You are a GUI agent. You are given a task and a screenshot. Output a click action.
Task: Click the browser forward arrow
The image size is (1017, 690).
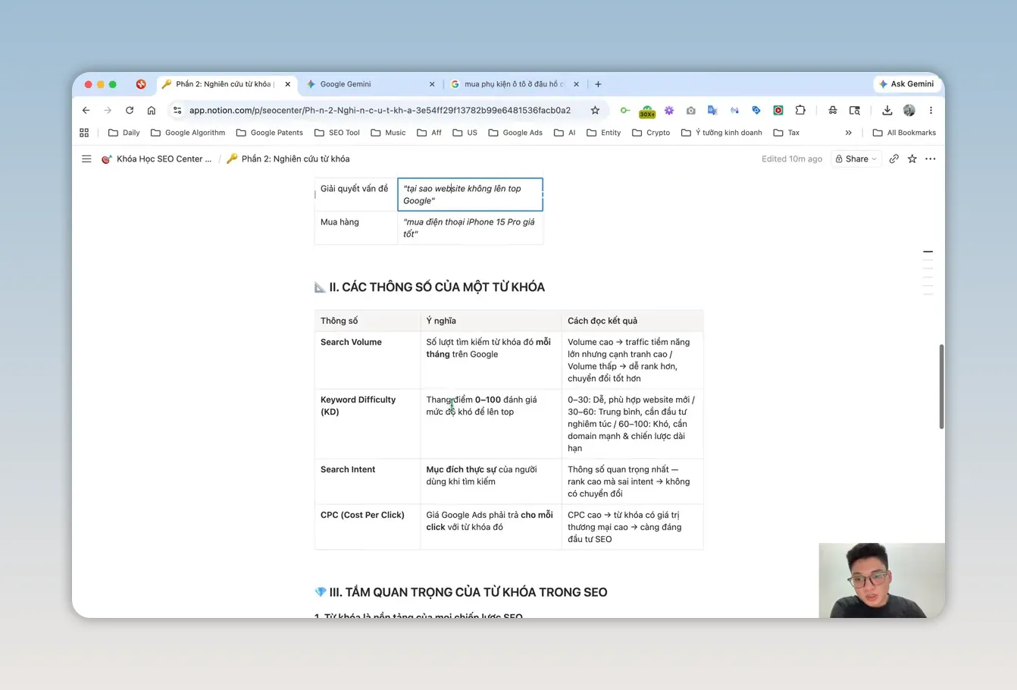[x=108, y=110]
